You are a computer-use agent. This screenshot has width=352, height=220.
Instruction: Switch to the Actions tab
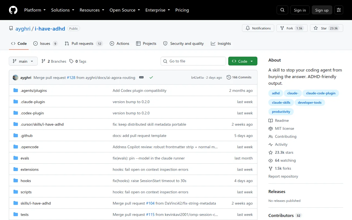pyautogui.click(x=119, y=43)
